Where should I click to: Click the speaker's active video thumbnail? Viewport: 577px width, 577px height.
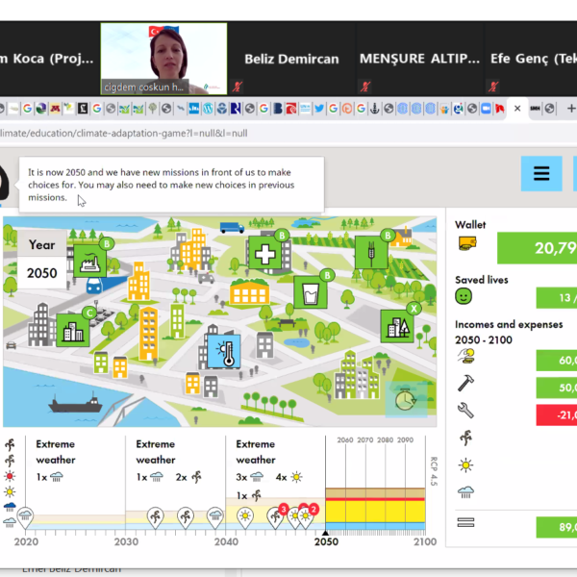(x=163, y=59)
